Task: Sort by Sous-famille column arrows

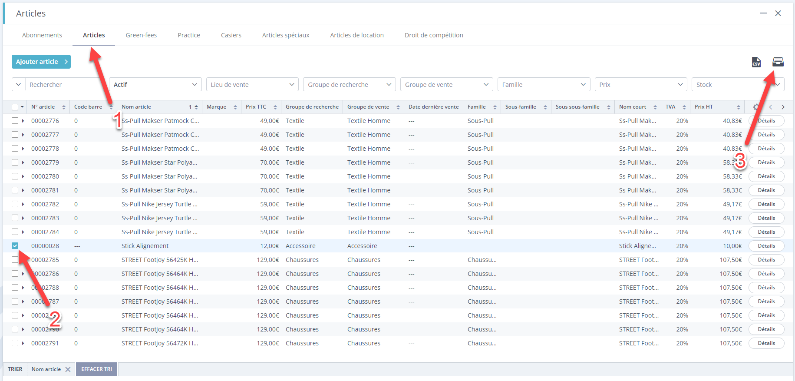Action: point(545,107)
